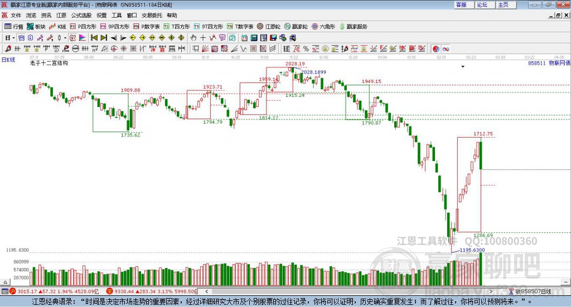Click the percent % tool icon
The width and height of the screenshot is (571, 307).
tap(306, 48)
